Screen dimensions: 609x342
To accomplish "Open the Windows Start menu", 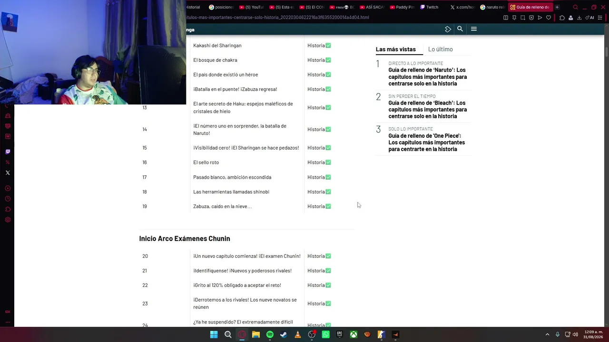I will click(x=214, y=334).
